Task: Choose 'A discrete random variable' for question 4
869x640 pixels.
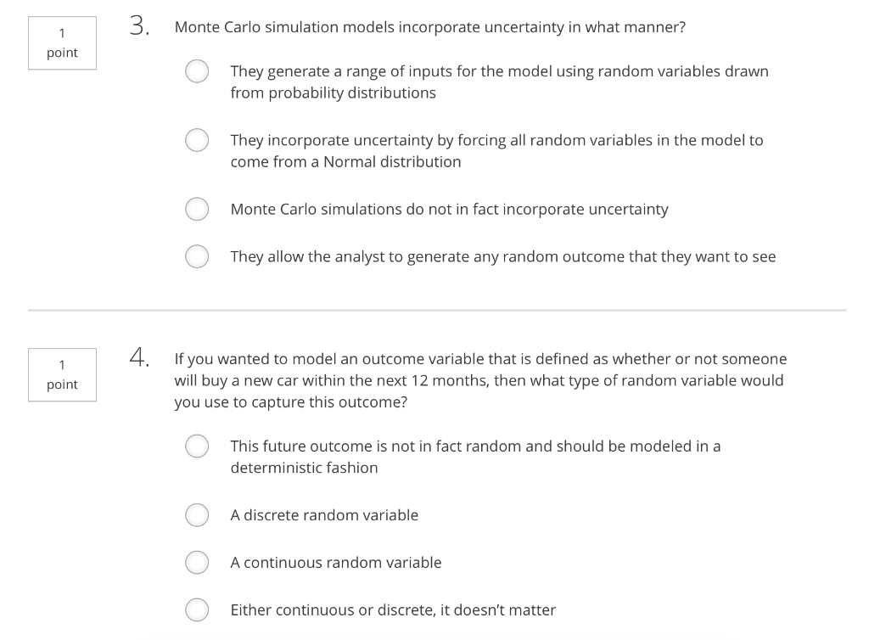Action: click(197, 515)
